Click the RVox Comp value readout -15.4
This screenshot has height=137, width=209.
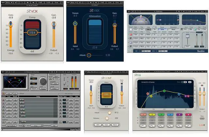tap(32, 33)
